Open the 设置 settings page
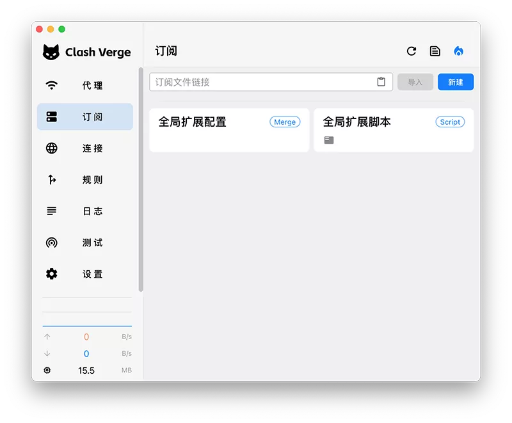Image resolution: width=512 pixels, height=423 pixels. [85, 274]
